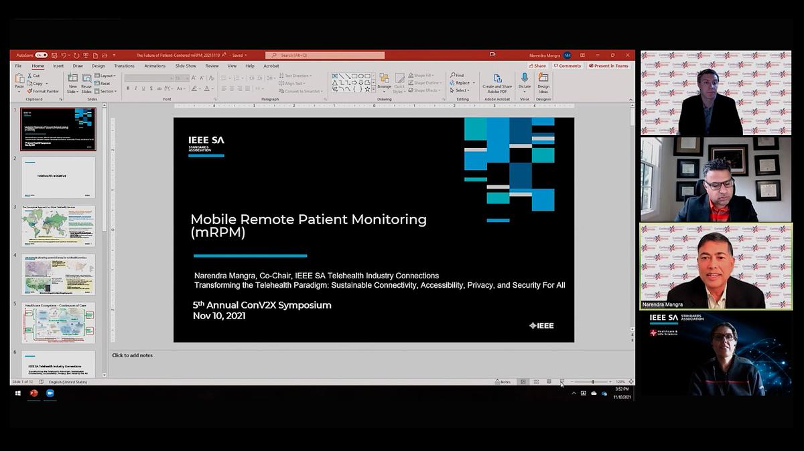Switch to the Insert ribbon tab

pyautogui.click(x=58, y=66)
